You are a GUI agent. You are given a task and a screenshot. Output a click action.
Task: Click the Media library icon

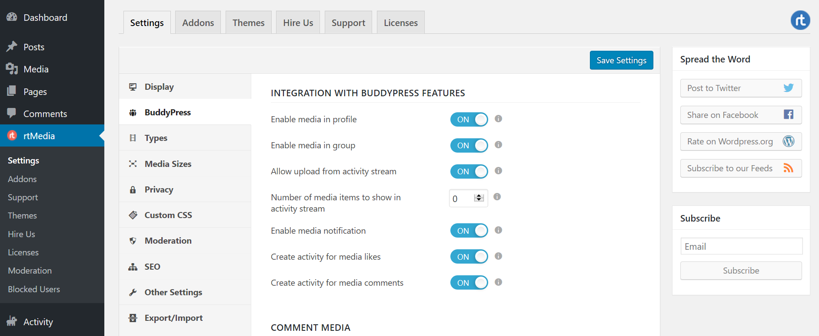click(12, 69)
